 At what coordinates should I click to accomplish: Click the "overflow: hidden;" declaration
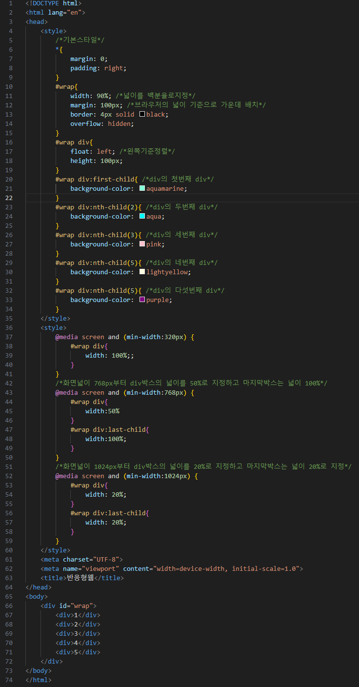pyautogui.click(x=102, y=123)
